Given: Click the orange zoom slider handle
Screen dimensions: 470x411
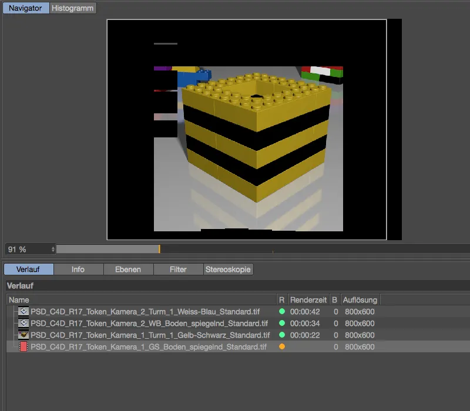Looking at the screenshot, I should pyautogui.click(x=159, y=249).
